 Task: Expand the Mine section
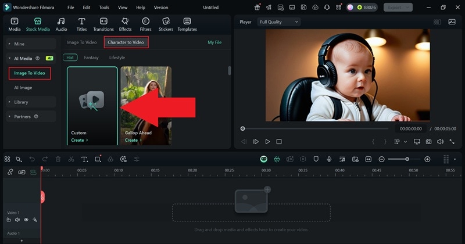point(31,44)
